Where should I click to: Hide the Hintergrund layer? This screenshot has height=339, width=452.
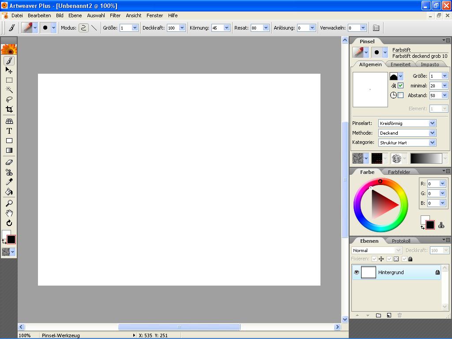[357, 272]
